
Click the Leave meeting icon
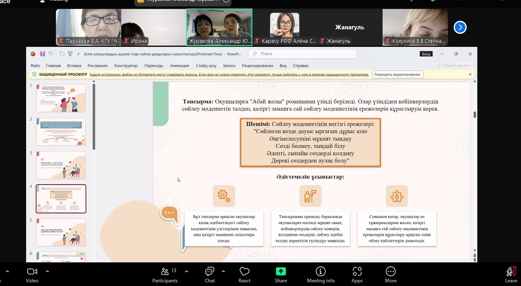coord(511,272)
